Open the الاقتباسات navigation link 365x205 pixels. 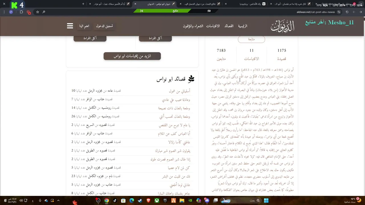point(213,26)
